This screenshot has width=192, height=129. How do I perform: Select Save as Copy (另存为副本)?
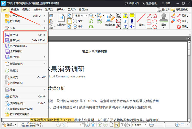pos(25,46)
